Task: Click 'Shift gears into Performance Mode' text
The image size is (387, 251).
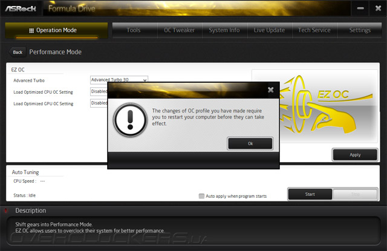Action: 54,224
